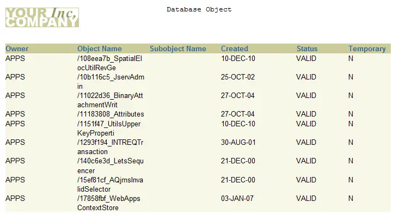
Task: Select the Temporary column header
Action: click(x=367, y=48)
